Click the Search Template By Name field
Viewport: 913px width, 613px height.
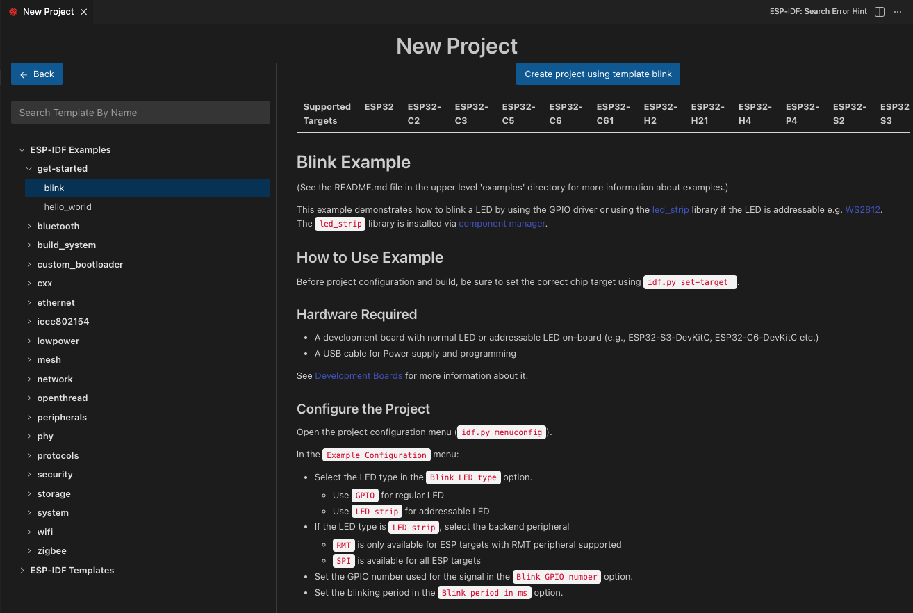140,113
